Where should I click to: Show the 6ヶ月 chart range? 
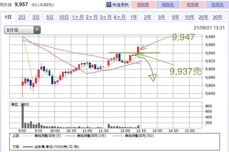click(120, 17)
